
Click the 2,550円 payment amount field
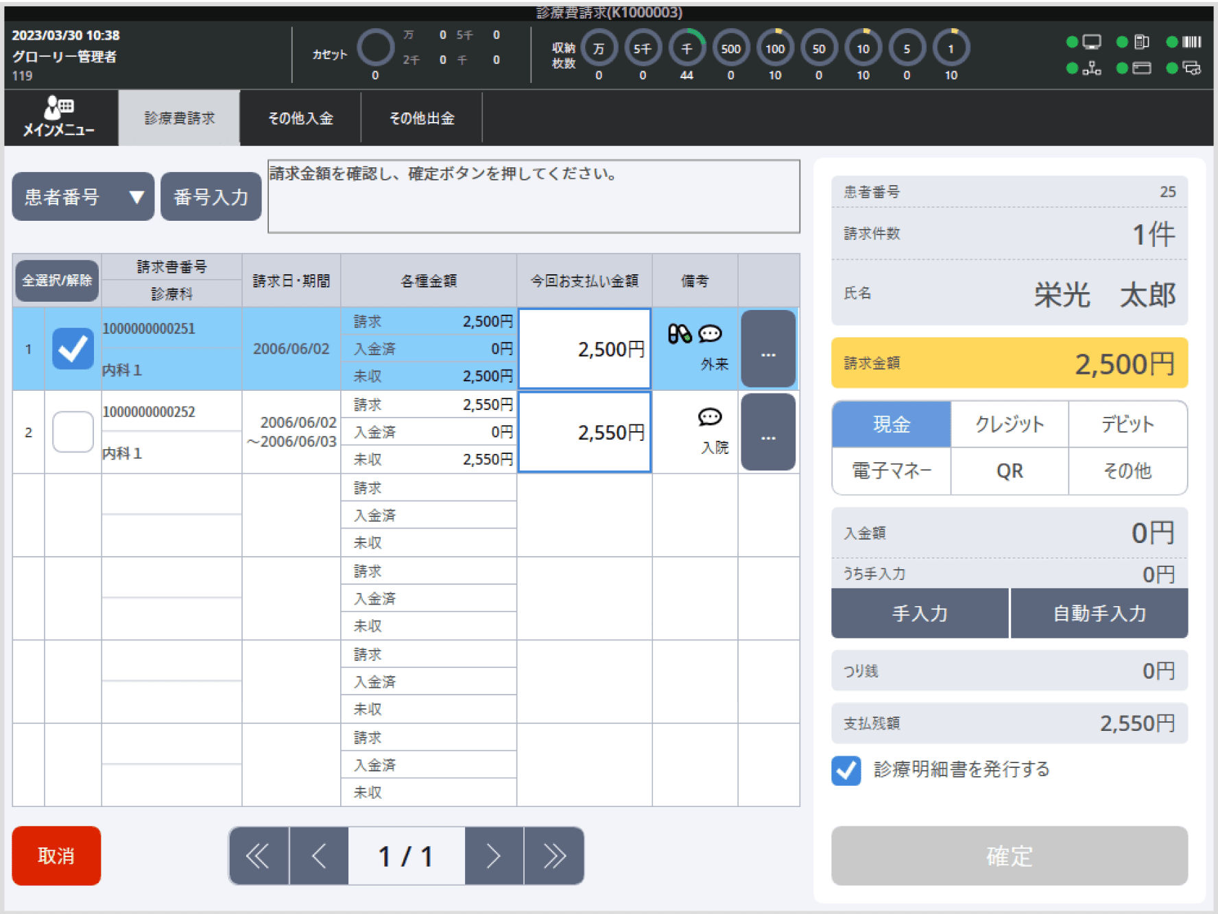tap(584, 432)
